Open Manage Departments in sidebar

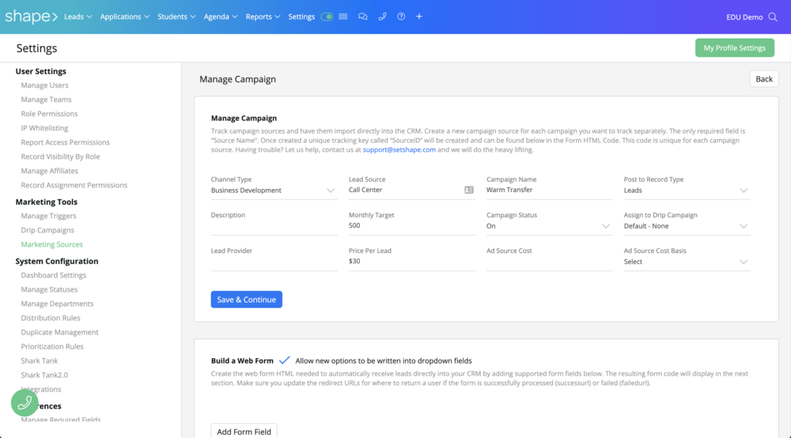(57, 304)
